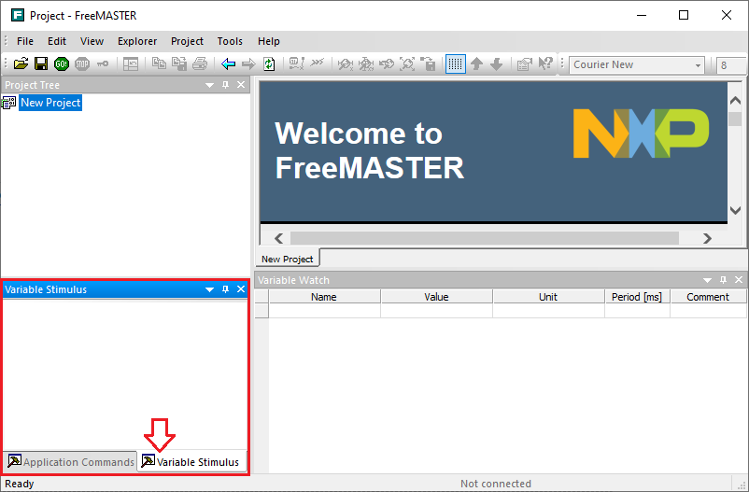Click the move down arrow icon
749x492 pixels.
click(497, 63)
